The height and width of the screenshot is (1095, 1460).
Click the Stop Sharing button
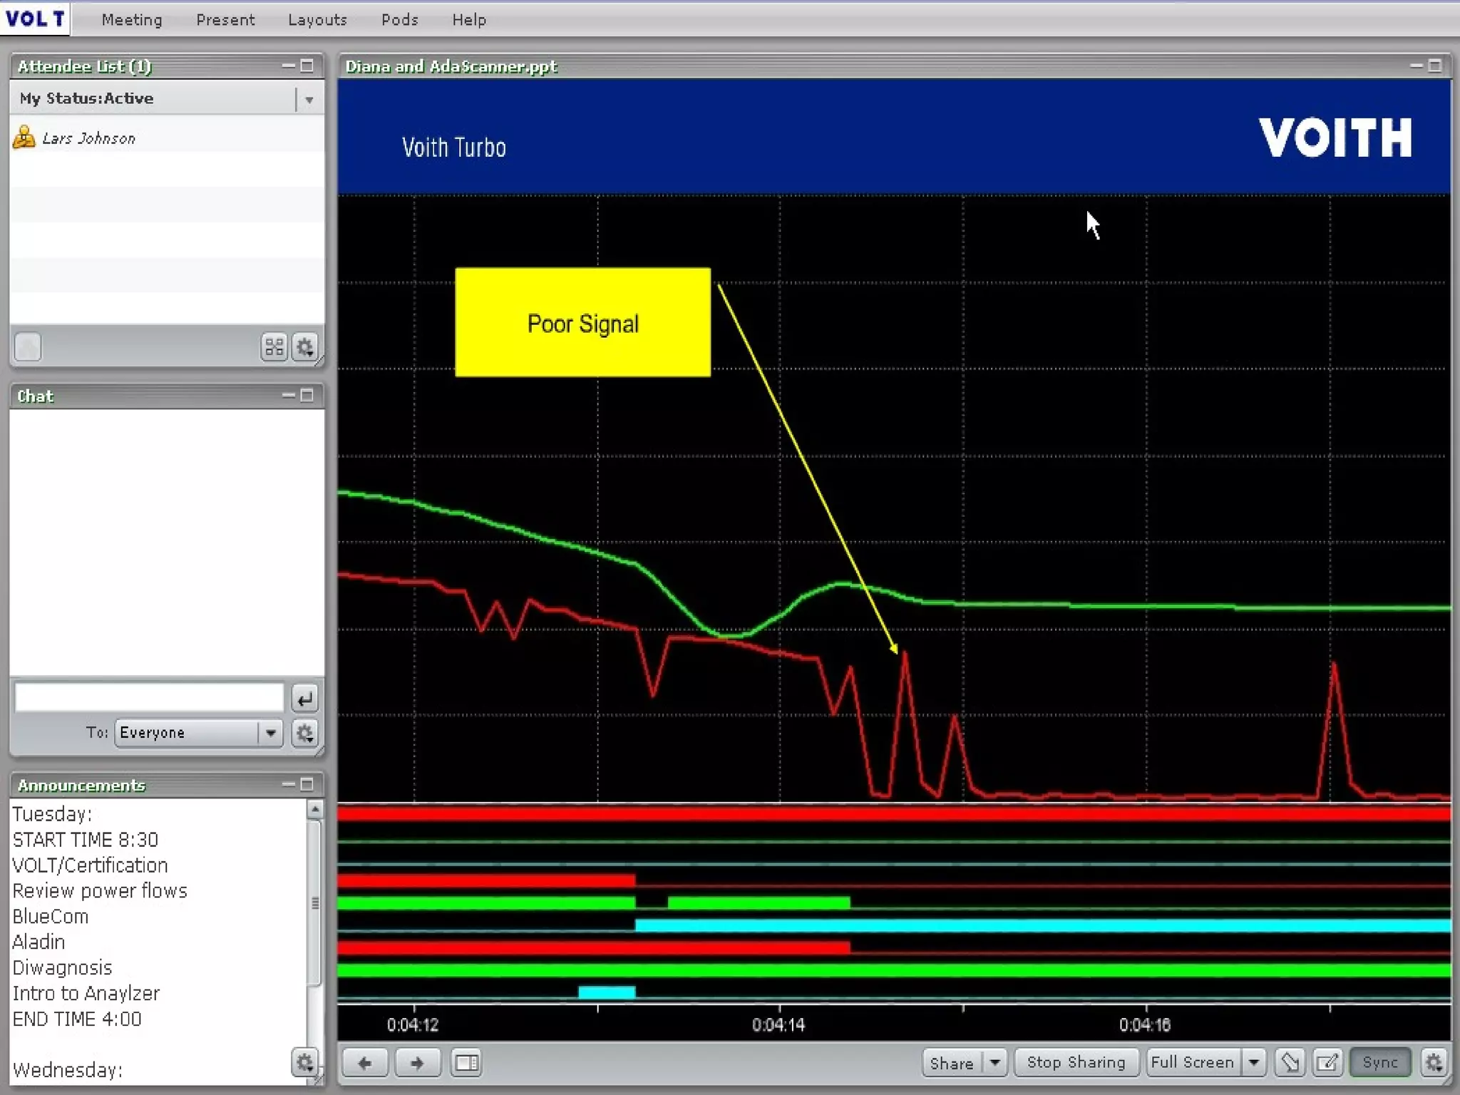tap(1076, 1063)
